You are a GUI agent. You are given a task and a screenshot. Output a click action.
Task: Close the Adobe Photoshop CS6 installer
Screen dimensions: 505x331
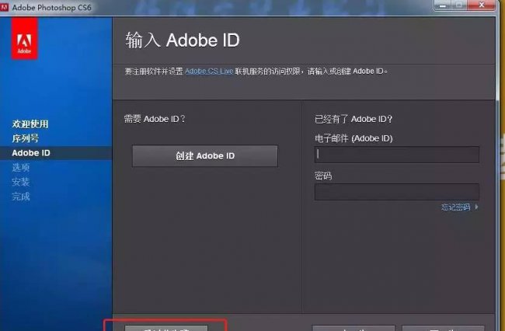(482, 5)
